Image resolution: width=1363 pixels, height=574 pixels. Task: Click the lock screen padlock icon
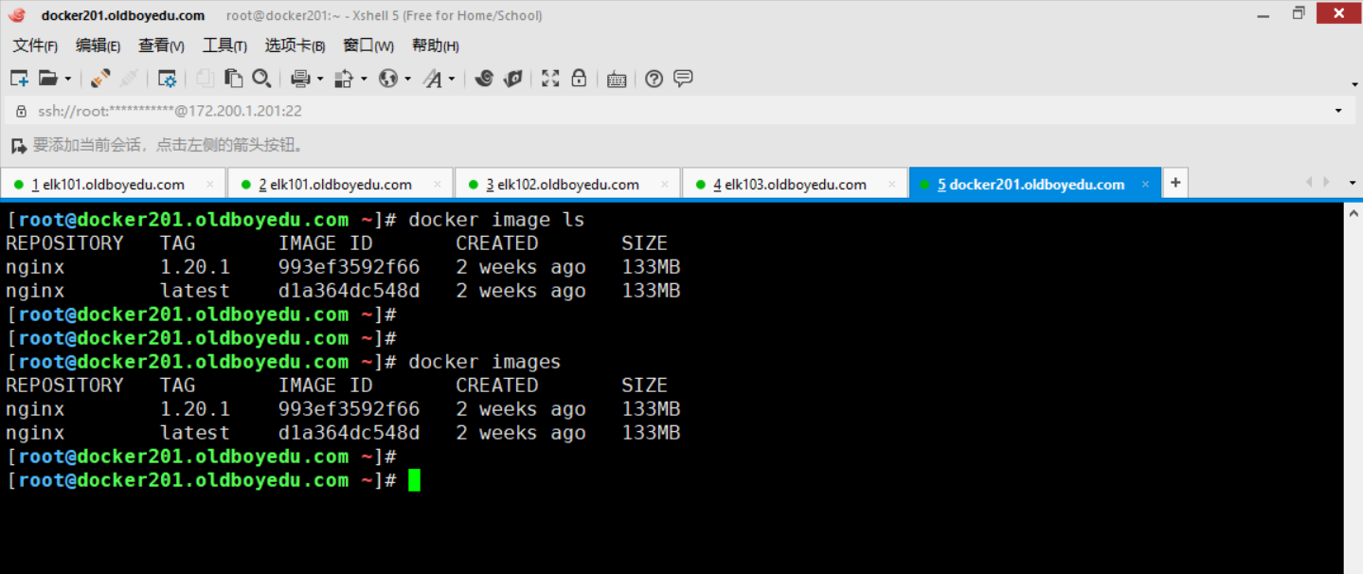point(579,79)
